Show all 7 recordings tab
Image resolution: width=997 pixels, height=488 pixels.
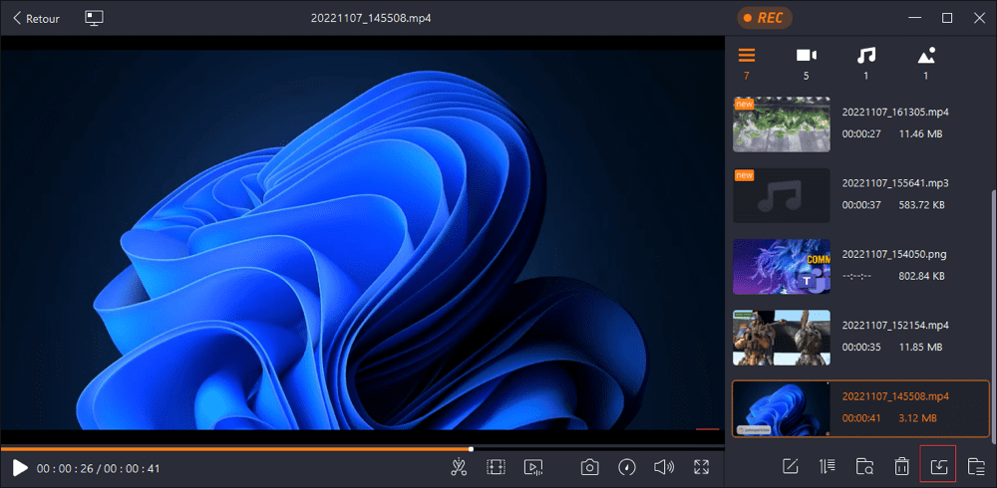(747, 63)
